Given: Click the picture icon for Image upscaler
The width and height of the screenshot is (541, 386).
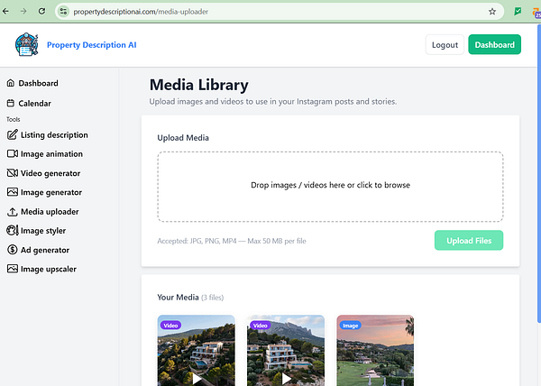Looking at the screenshot, I should pos(13,269).
